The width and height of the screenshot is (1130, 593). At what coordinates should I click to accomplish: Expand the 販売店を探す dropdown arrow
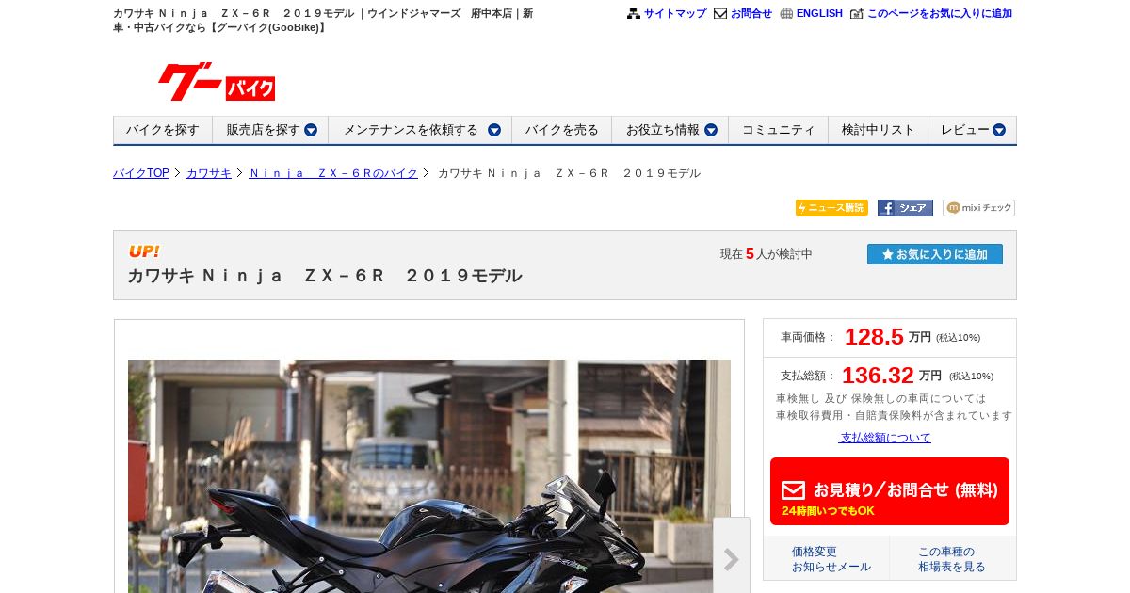point(311,130)
